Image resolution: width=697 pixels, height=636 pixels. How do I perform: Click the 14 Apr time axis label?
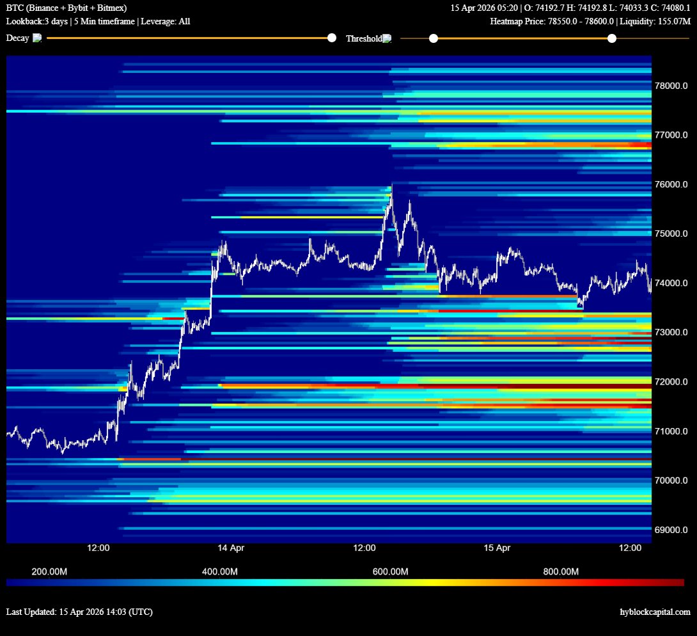(231, 548)
